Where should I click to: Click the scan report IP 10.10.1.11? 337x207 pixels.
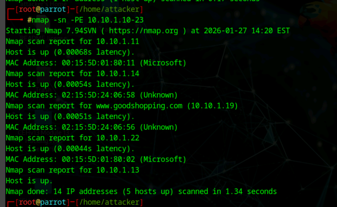coord(117,41)
